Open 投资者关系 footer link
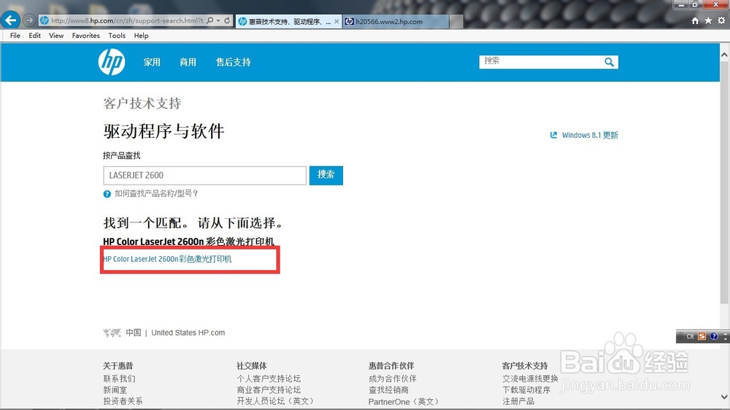This screenshot has width=730, height=410. coord(123,401)
